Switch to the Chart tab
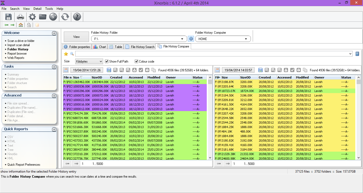The width and height of the screenshot is (363, 193). point(100,47)
